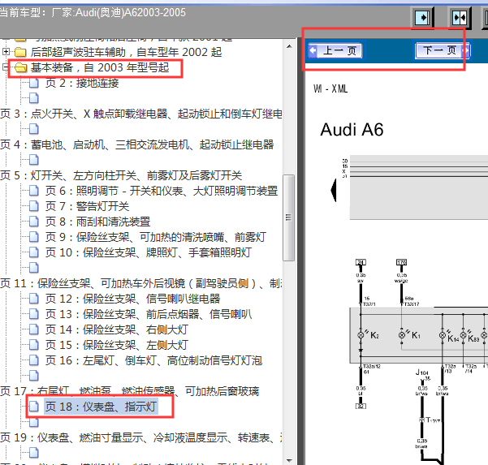Screen dimensions: 488x465
Task: Click the collapse-both-arrows toolbar icon
Action: [460, 18]
